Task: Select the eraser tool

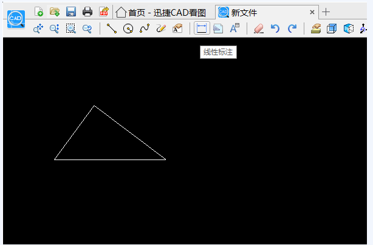Action: coord(259,29)
